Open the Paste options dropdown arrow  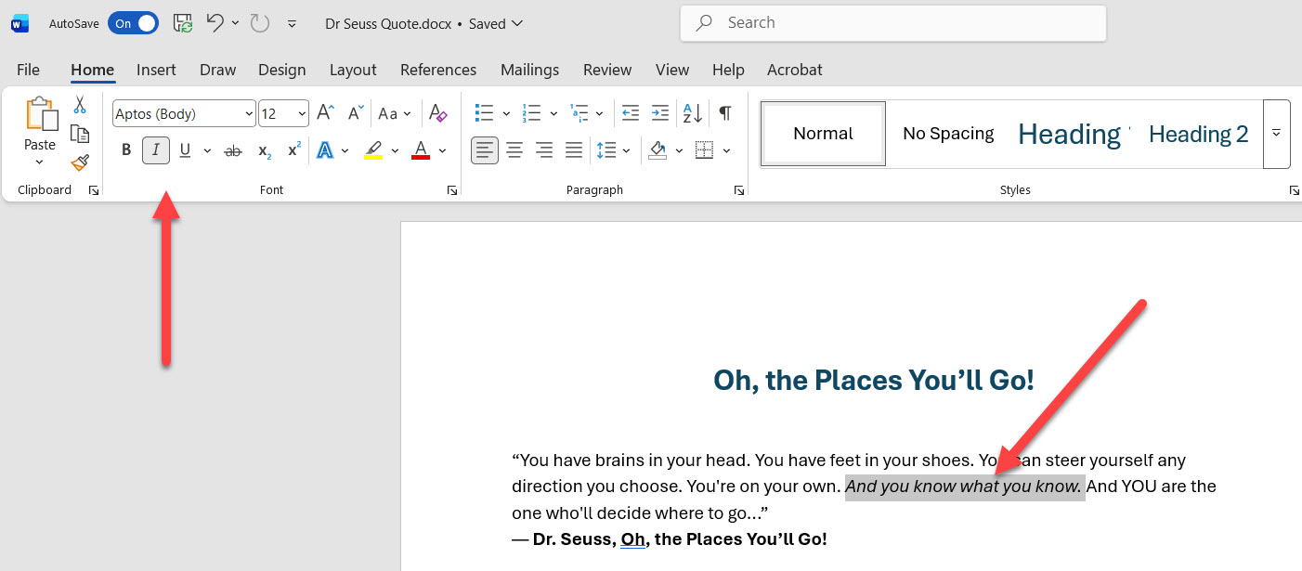[x=40, y=162]
